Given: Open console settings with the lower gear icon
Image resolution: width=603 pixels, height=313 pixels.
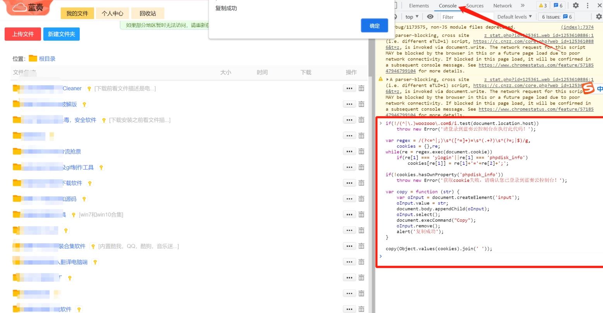Looking at the screenshot, I should click(x=599, y=17).
